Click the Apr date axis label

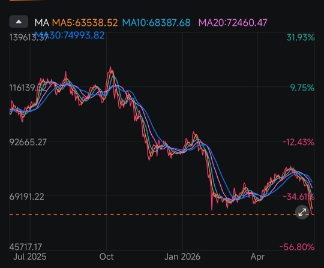[257, 257]
